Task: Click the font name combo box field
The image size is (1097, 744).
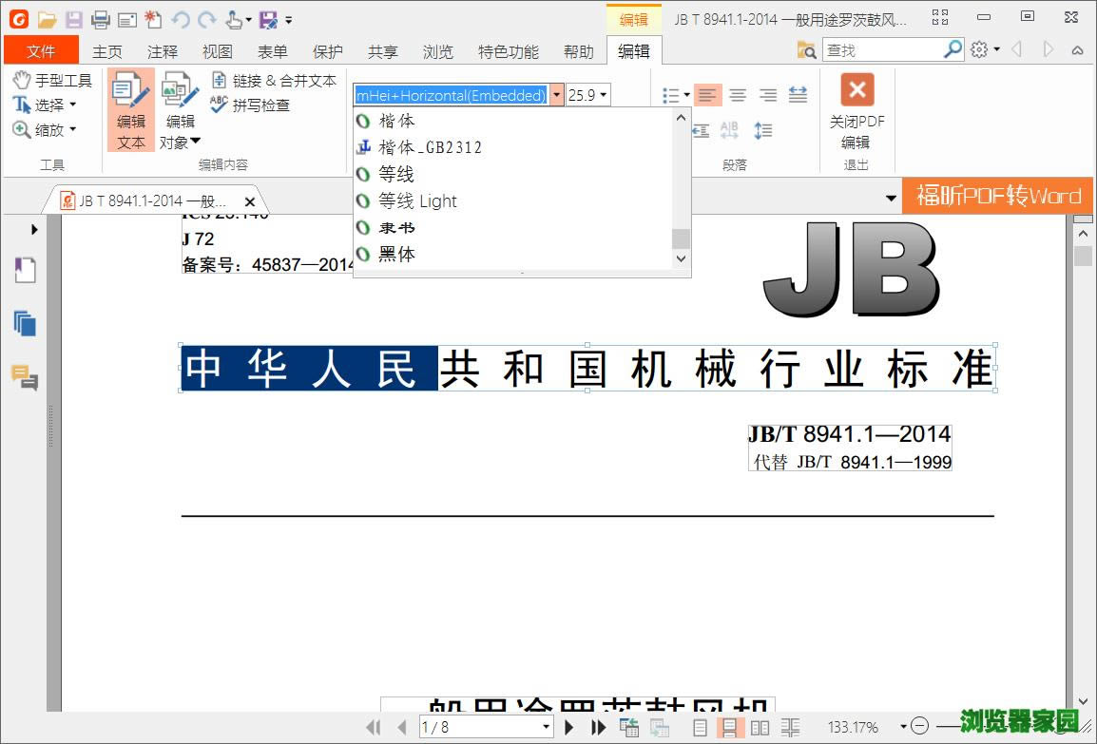Action: pyautogui.click(x=452, y=94)
